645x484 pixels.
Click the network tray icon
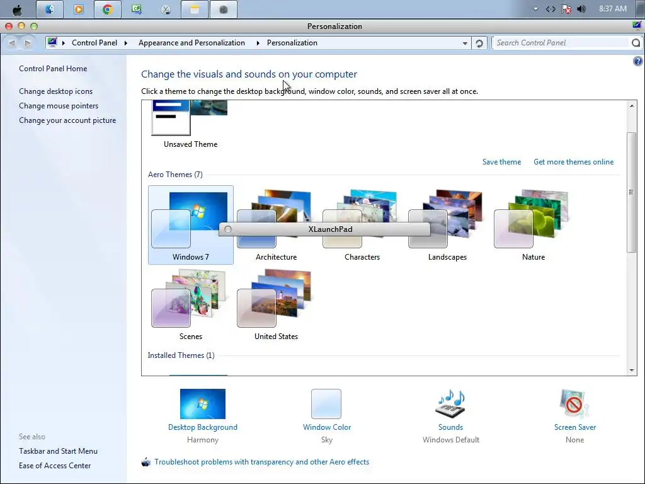coord(551,9)
